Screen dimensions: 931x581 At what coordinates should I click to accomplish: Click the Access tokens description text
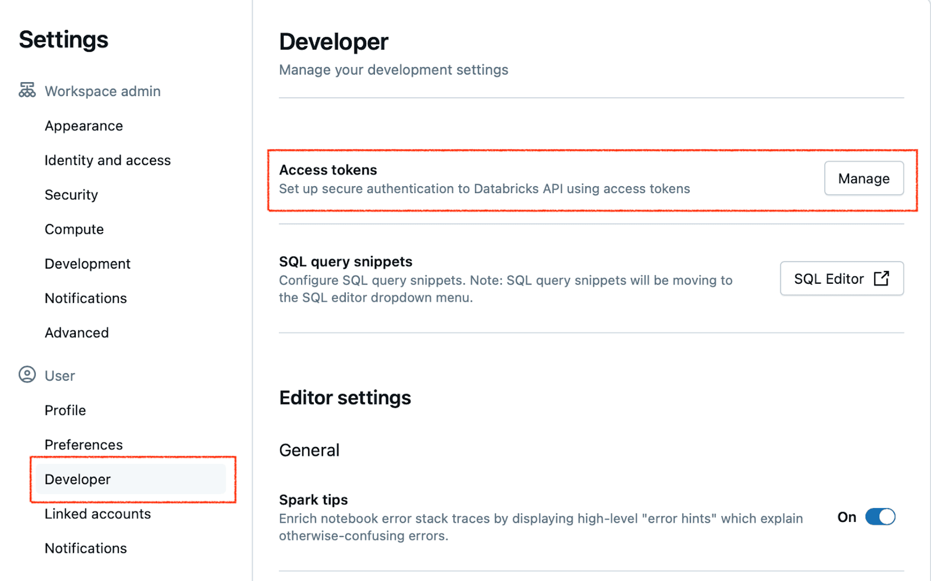[x=485, y=189]
